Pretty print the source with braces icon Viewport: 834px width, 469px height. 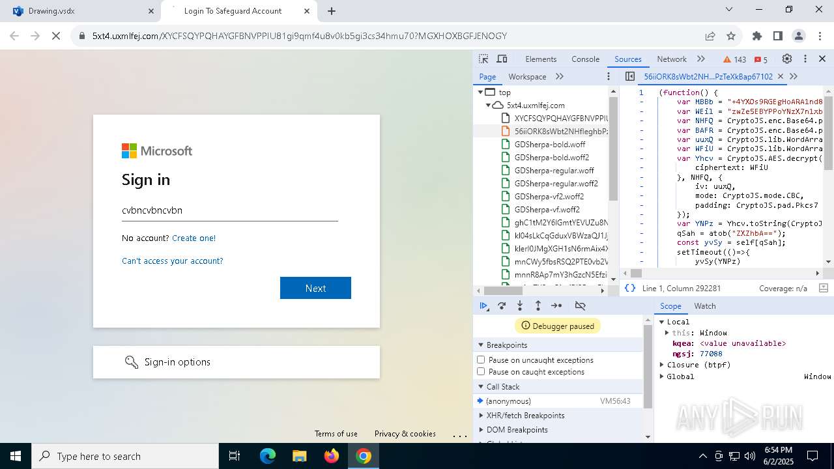629,288
